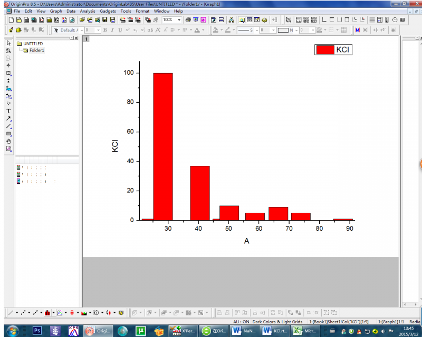This screenshot has width=422, height=337.
Task: Open the line style dropdown
Action: coord(257,30)
